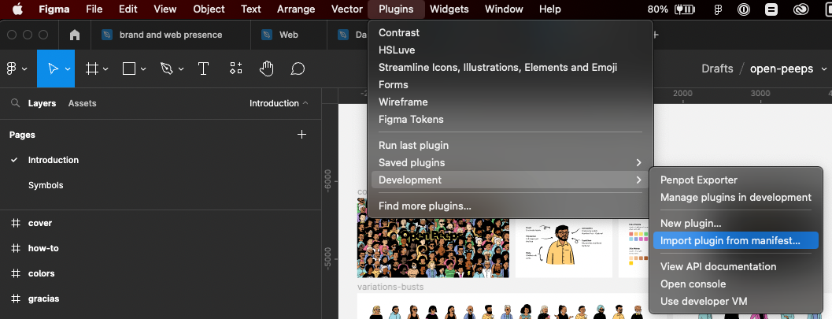Viewport: 832px width, 319px height.
Task: Switch to the Web file tab
Action: click(x=289, y=35)
